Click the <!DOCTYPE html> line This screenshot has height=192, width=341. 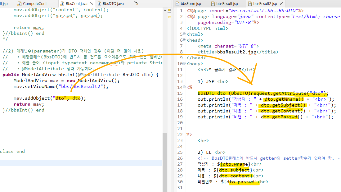coord(208,28)
